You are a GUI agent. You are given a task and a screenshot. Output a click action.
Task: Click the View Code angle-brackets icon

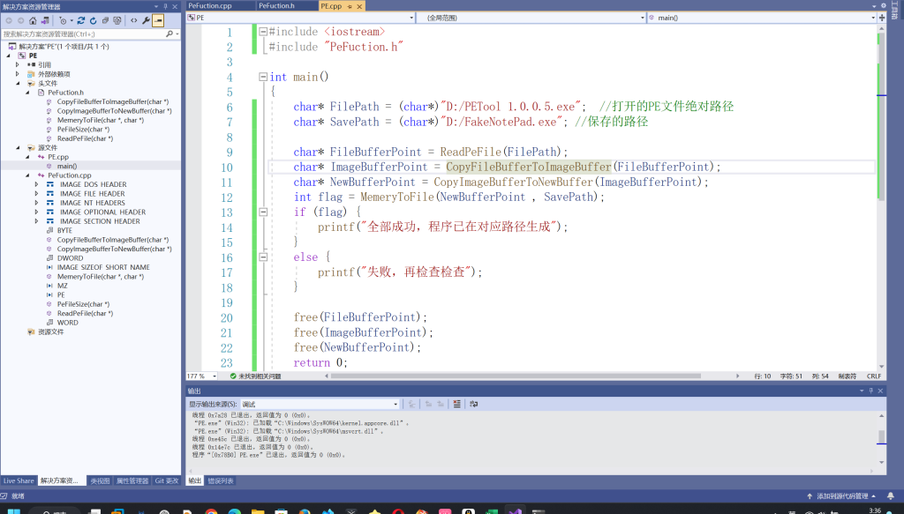click(x=133, y=19)
